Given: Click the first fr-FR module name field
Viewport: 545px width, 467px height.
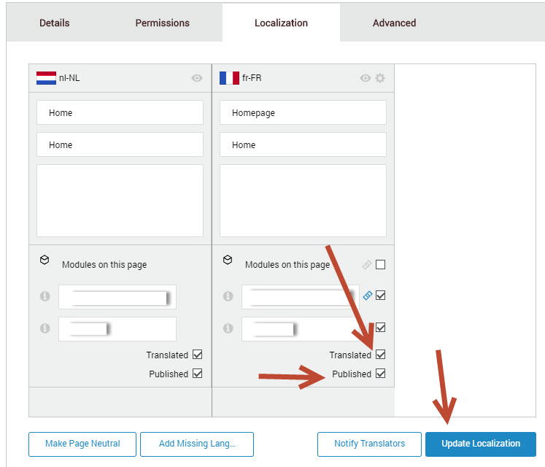Looking at the screenshot, I should [x=301, y=297].
